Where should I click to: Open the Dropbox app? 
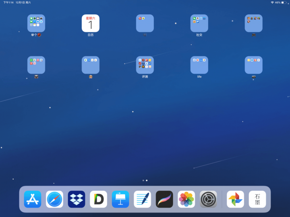click(77, 199)
